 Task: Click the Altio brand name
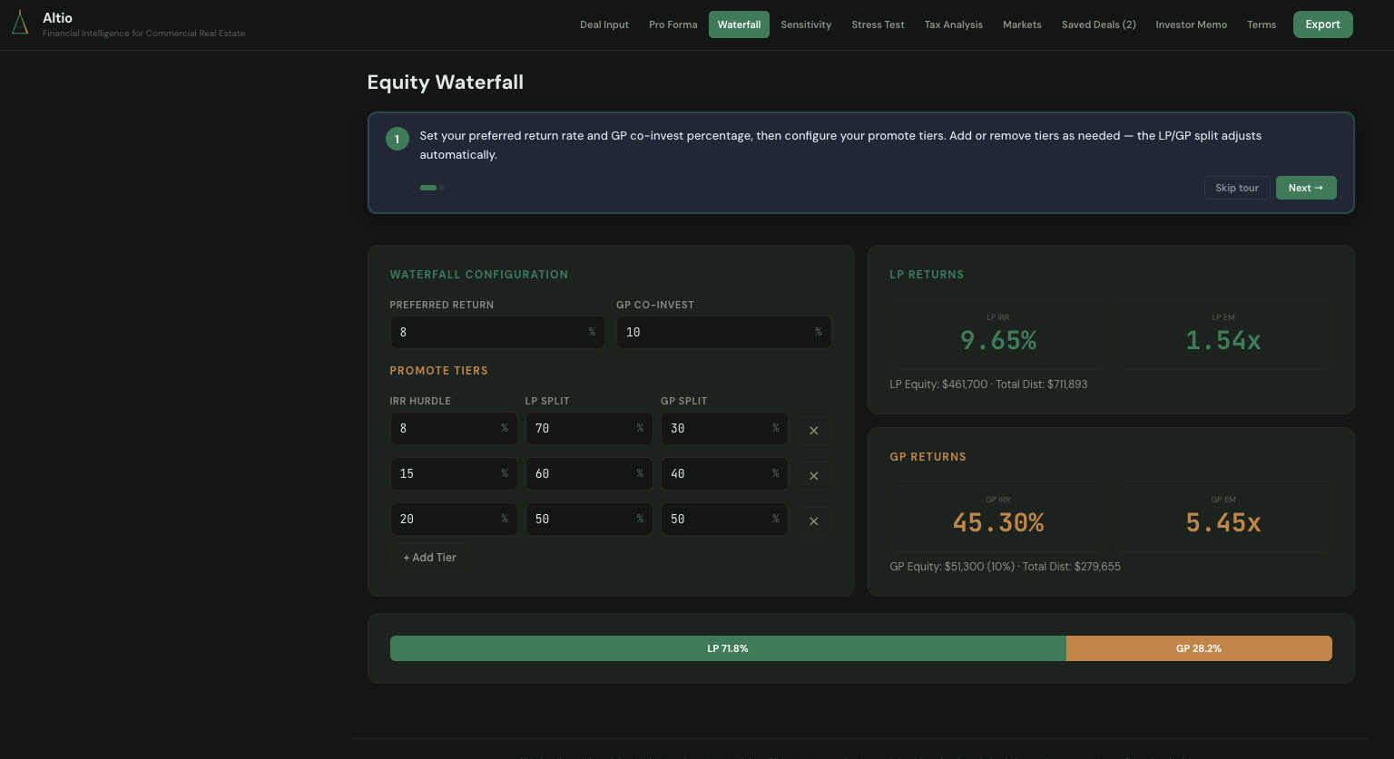point(57,18)
